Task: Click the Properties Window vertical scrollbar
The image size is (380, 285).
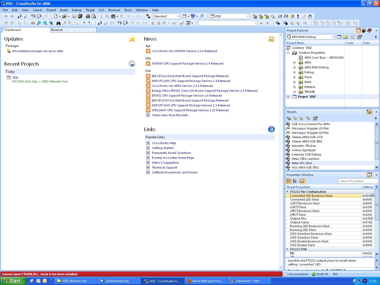Action: (x=376, y=220)
